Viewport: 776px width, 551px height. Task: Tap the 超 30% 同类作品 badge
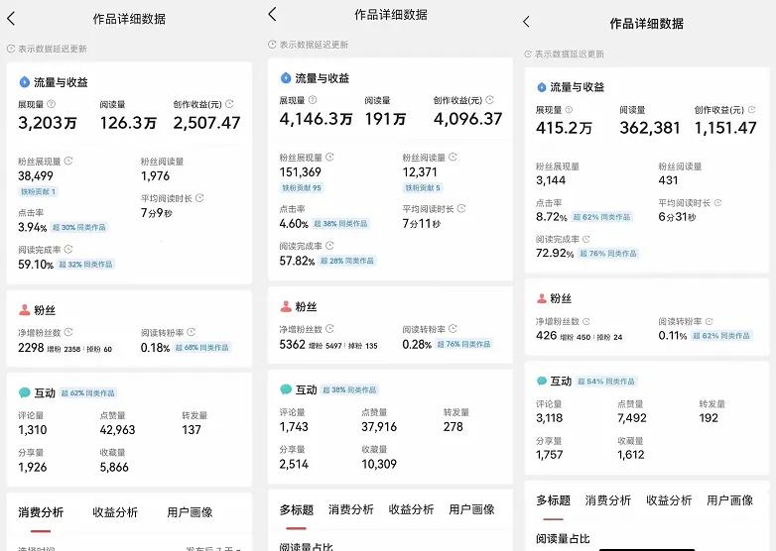coord(79,227)
